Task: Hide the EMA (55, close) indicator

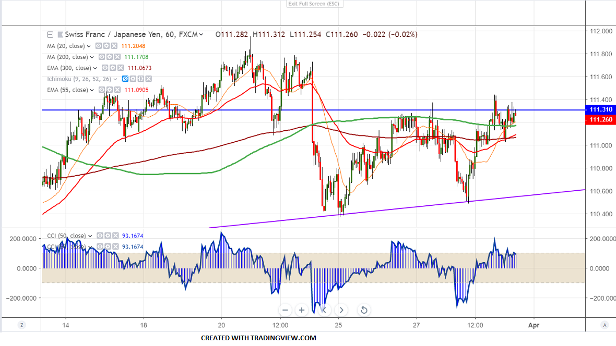Action: point(102,90)
